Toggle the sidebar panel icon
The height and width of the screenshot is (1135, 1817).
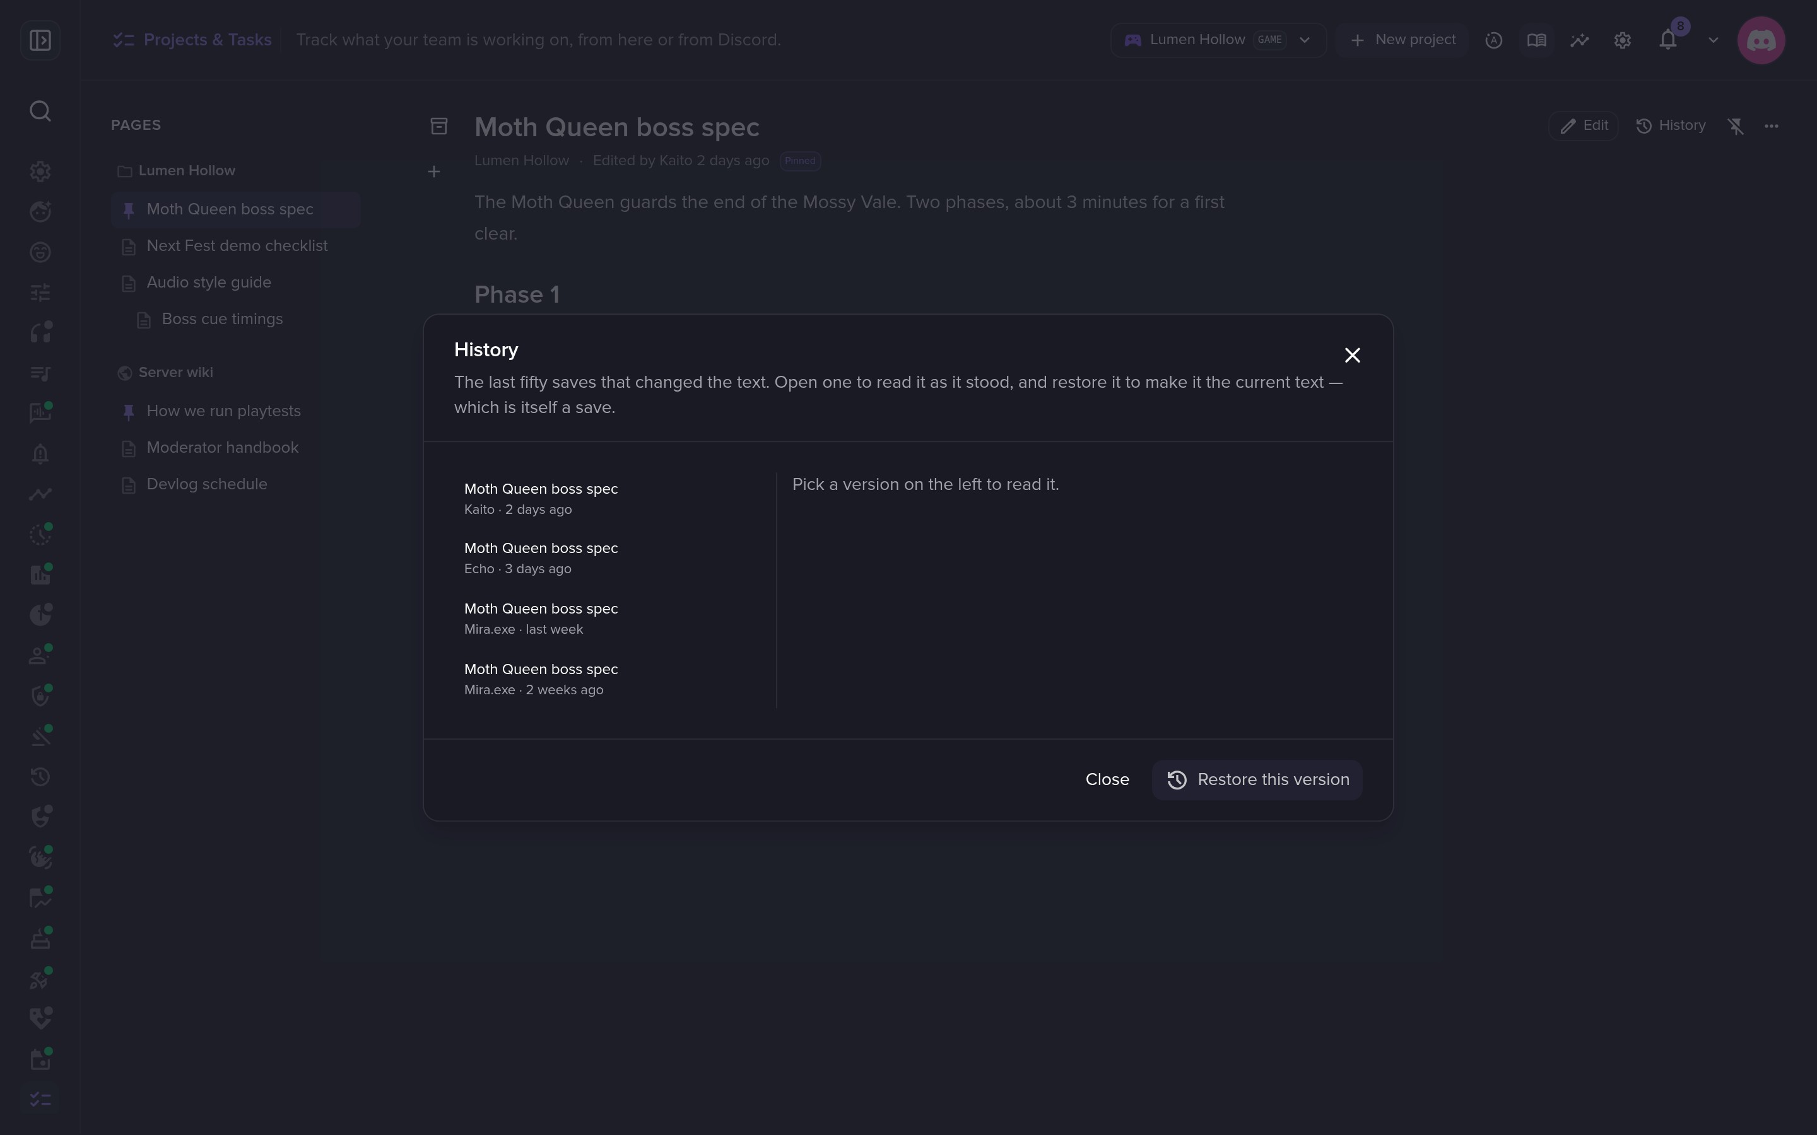point(40,40)
